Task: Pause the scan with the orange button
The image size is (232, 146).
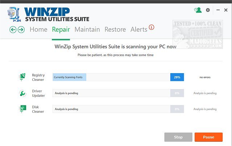Action: pyautogui.click(x=208, y=137)
